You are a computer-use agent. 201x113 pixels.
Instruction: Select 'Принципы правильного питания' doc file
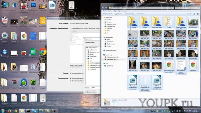(133, 82)
